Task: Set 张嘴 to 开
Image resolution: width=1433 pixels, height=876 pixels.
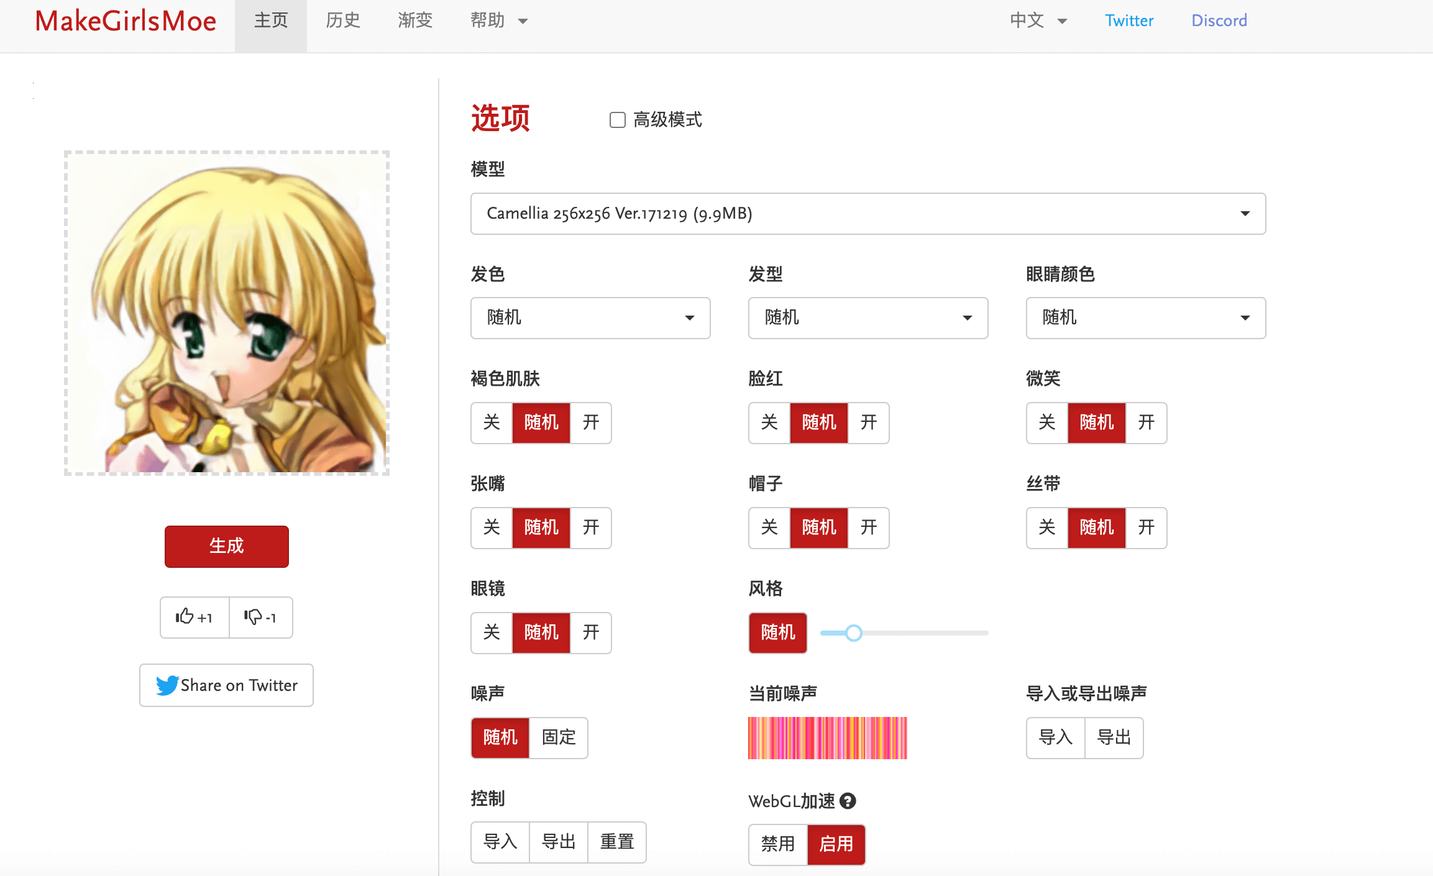Action: tap(591, 528)
